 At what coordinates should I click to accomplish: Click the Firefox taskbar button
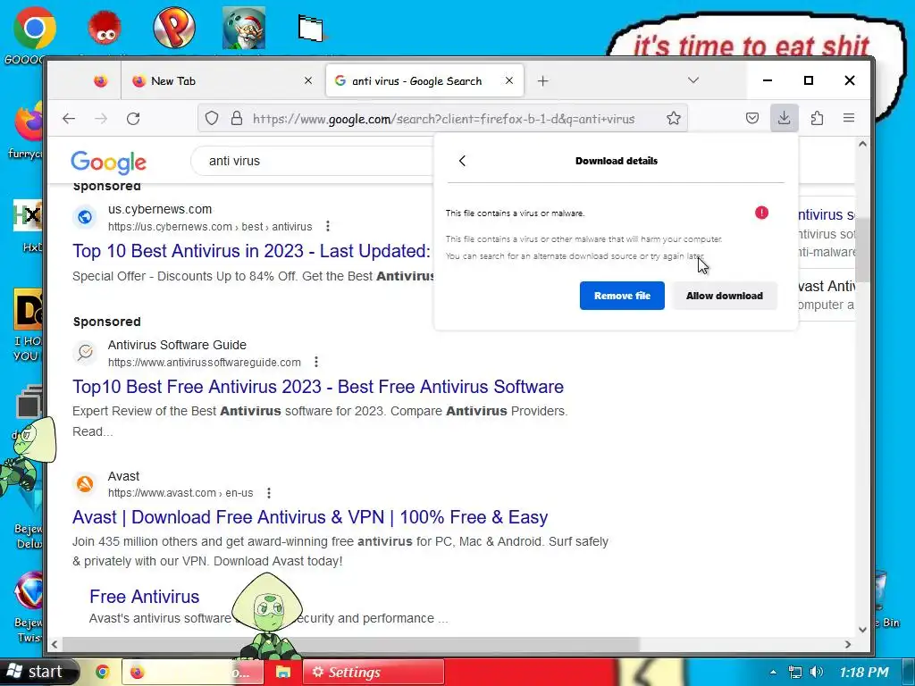tap(193, 672)
